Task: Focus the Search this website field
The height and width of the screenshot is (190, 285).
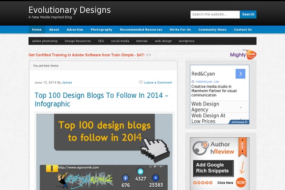Action: pos(215,14)
